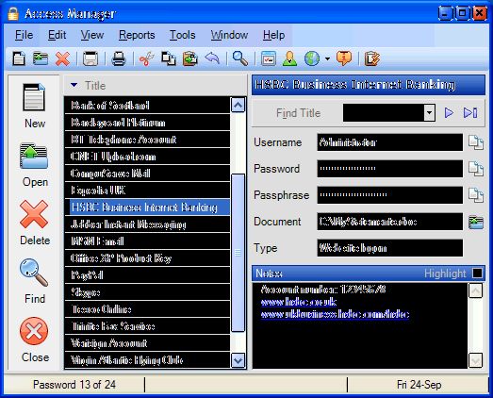Click the longer hyperlink in the Notes box
The width and height of the screenshot is (493, 398).
coord(336,315)
